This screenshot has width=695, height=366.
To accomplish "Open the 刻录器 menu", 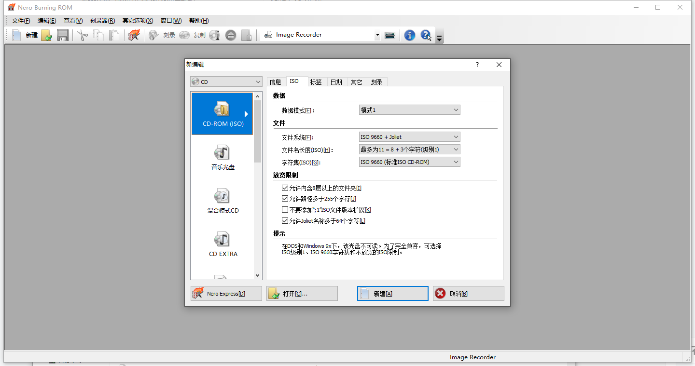I will 102,21.
